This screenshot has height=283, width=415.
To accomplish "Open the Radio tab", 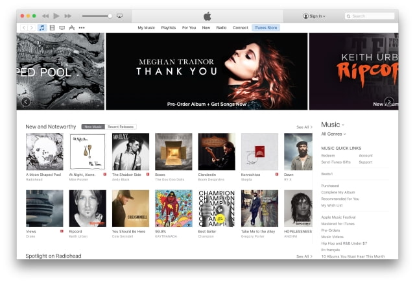I will coord(221,27).
